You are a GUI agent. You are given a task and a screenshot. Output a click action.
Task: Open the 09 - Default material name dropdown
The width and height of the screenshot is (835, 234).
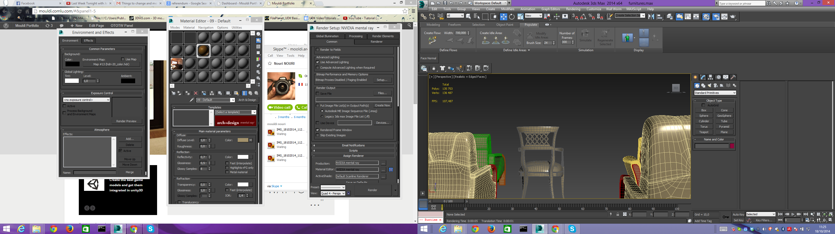(x=215, y=100)
